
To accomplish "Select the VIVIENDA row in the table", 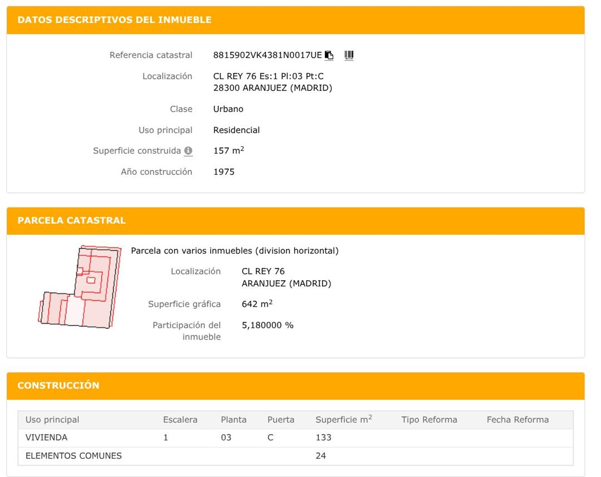I will (x=46, y=438).
